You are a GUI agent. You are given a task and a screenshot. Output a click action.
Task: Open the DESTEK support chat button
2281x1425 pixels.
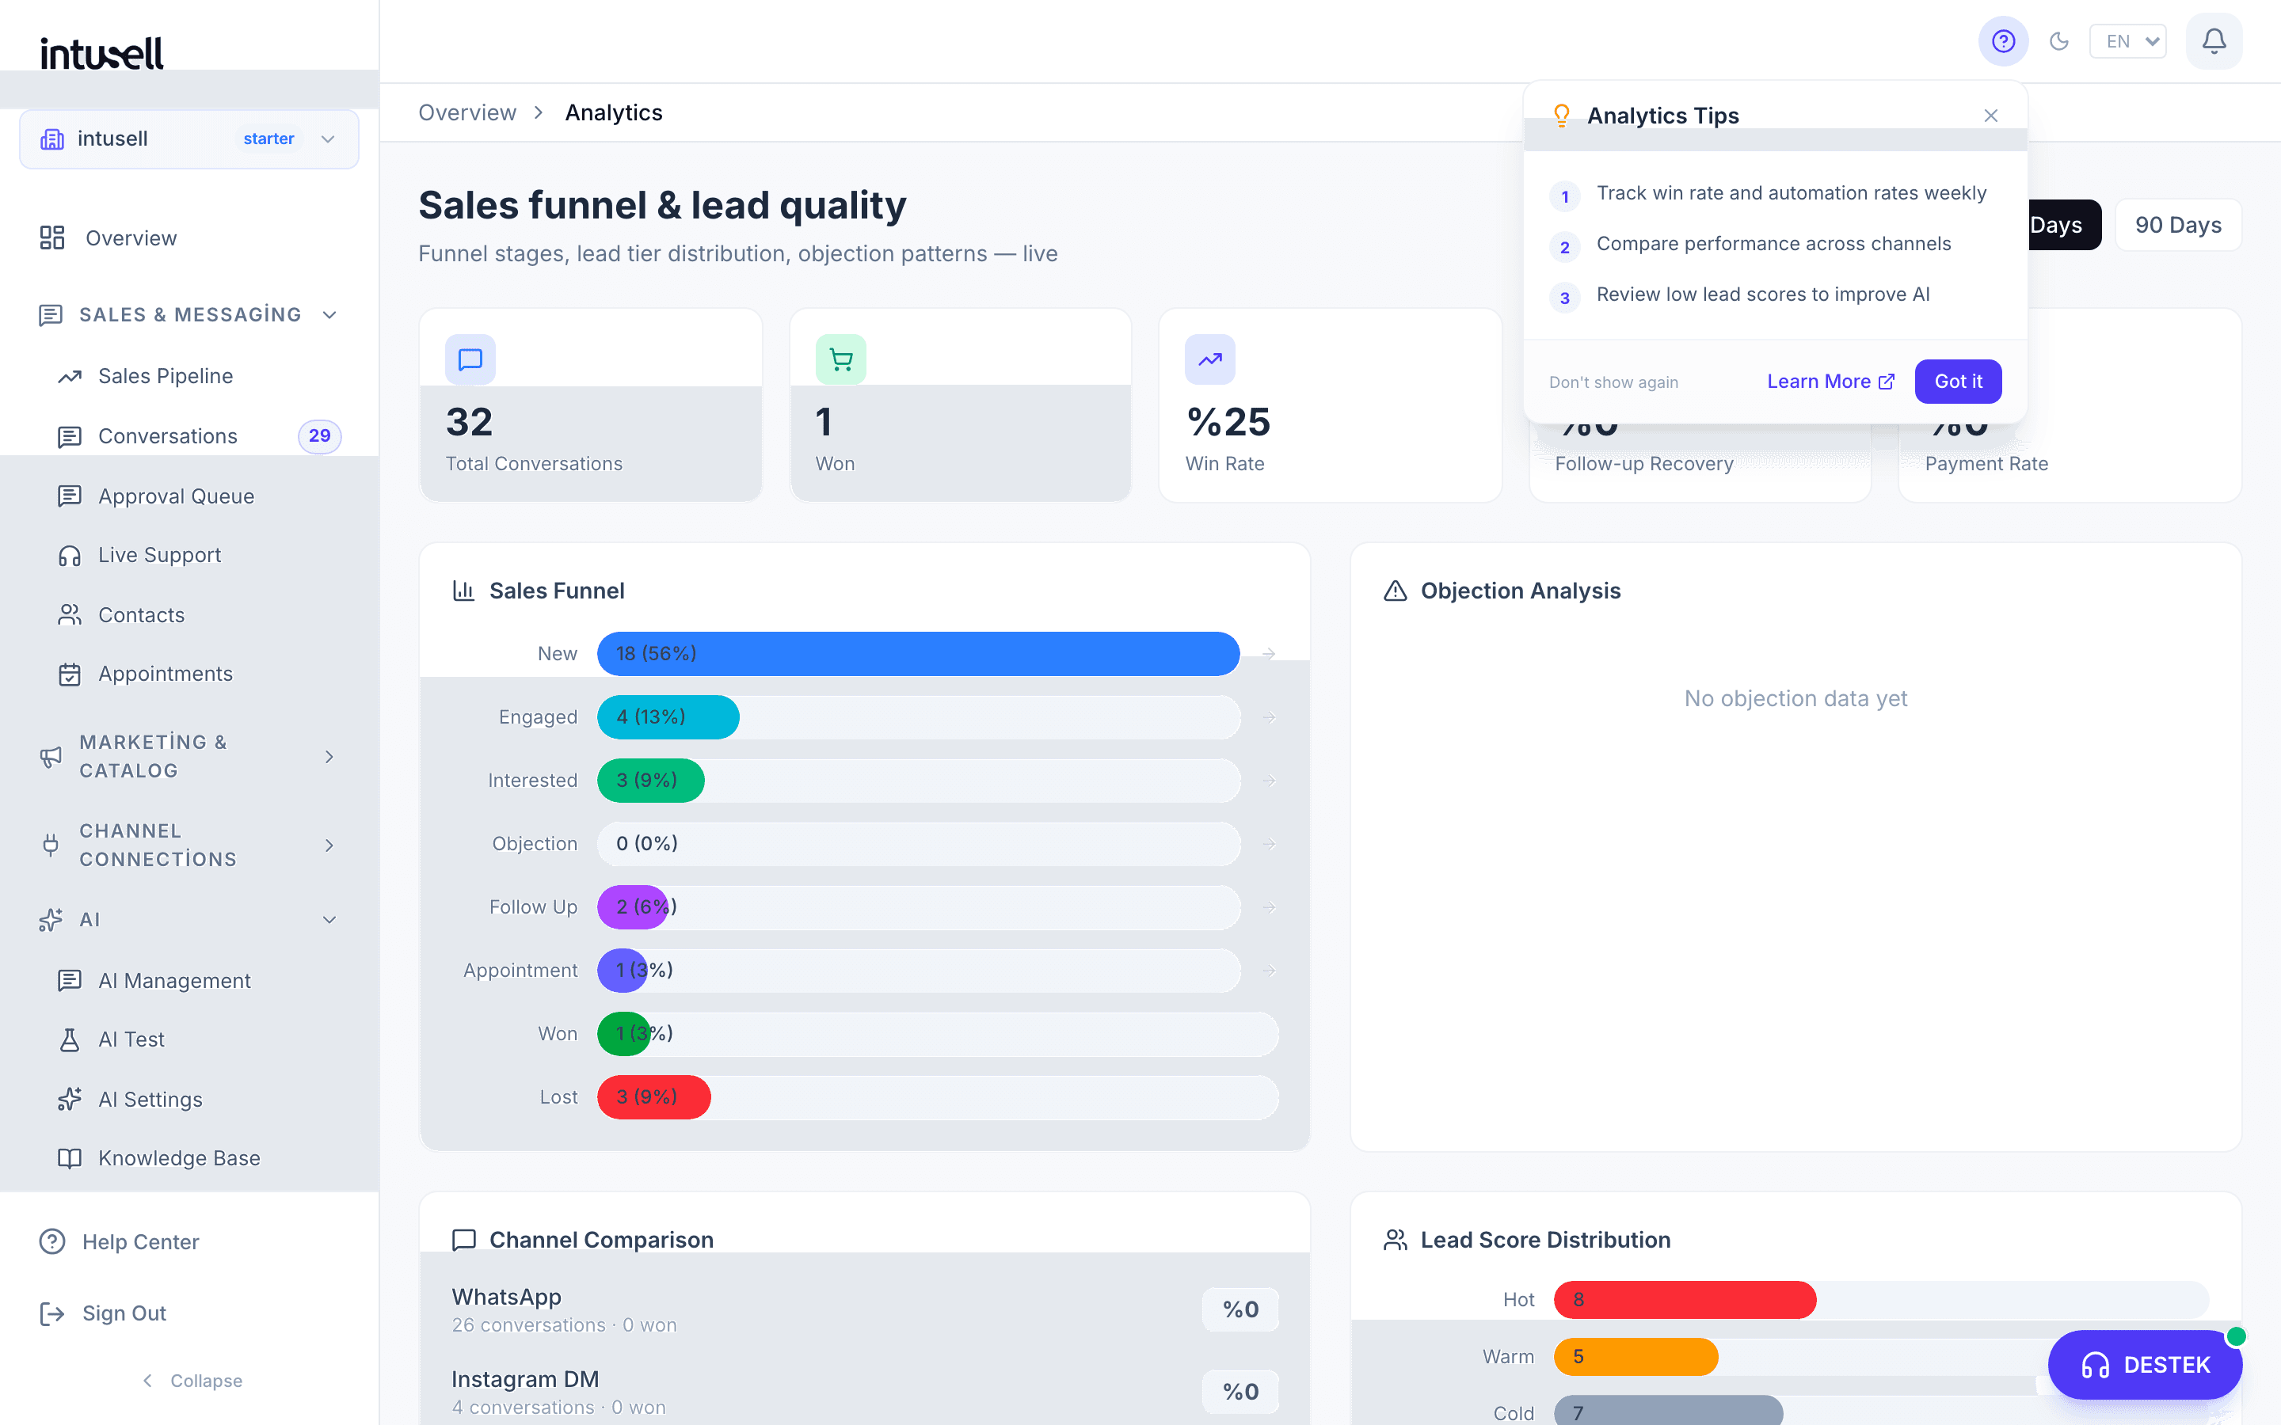coord(2144,1365)
